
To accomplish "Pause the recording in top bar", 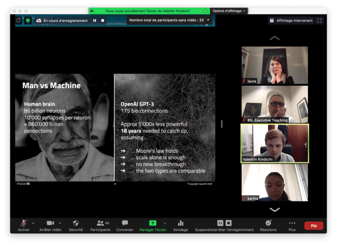I will pyautogui.click(x=95, y=20).
